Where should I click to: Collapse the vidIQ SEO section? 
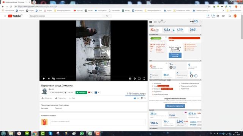coord(200,60)
